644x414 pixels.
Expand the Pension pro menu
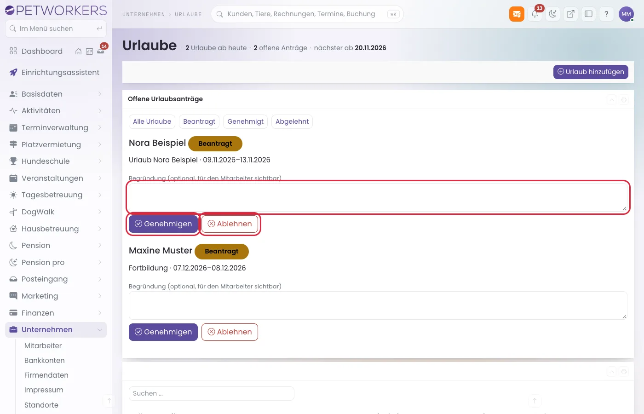pos(56,262)
